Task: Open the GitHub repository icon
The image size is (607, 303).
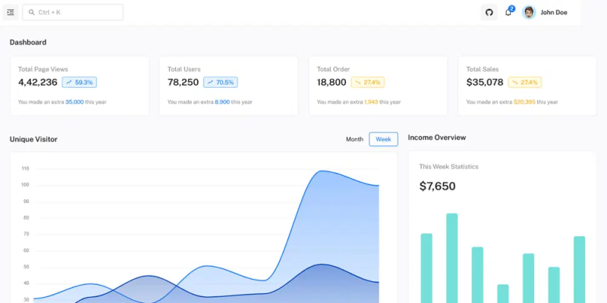Action: pyautogui.click(x=489, y=12)
